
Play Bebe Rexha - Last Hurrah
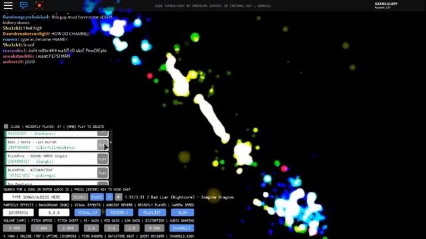[x=103, y=145]
